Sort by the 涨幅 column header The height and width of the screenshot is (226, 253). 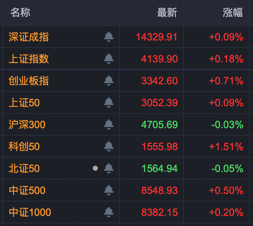click(x=232, y=13)
